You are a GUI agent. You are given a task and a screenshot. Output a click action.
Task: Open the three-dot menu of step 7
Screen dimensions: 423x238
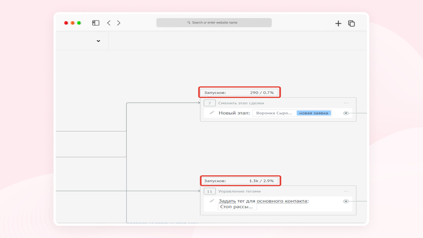pyautogui.click(x=346, y=103)
